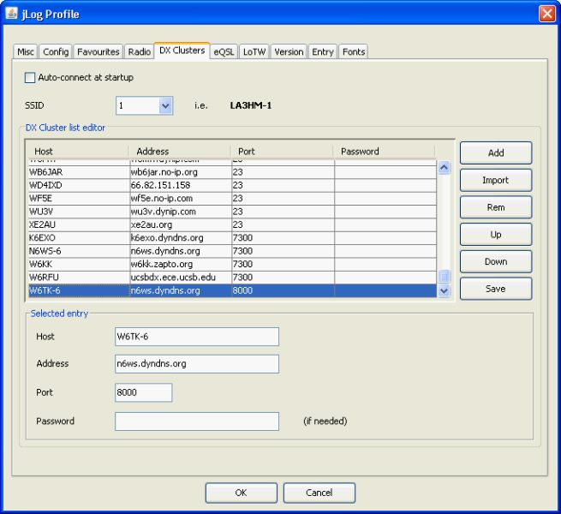
Task: Open the eQSL tab
Action: point(224,52)
